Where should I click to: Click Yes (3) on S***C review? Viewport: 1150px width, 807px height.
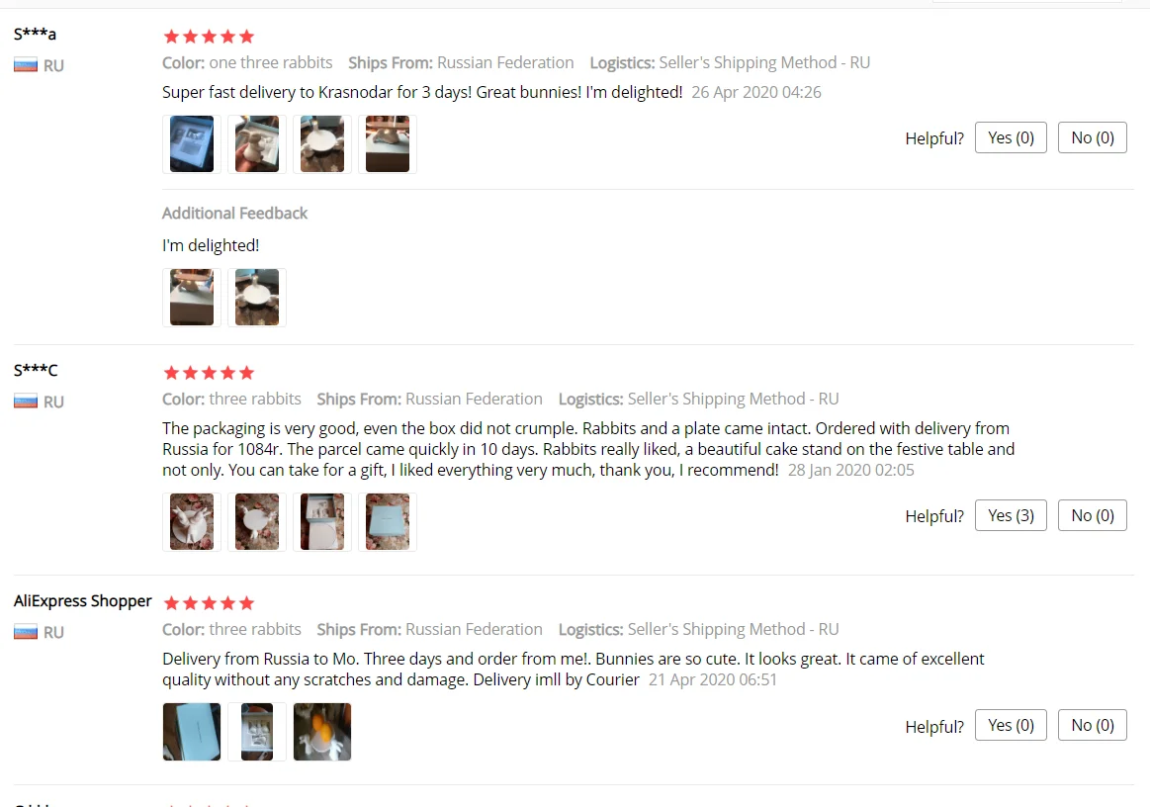pos(1011,515)
